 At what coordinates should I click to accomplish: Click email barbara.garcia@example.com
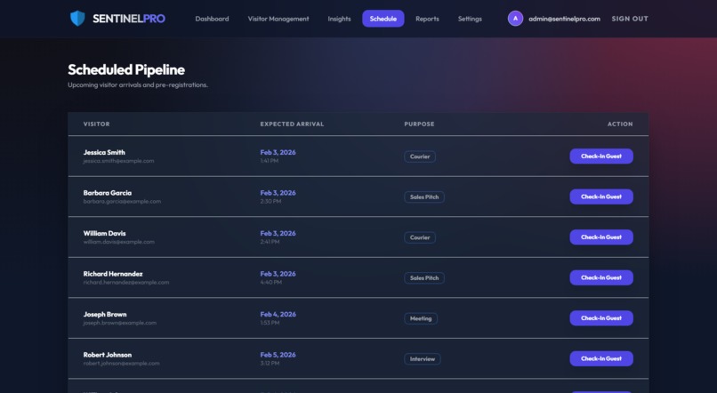tap(122, 201)
